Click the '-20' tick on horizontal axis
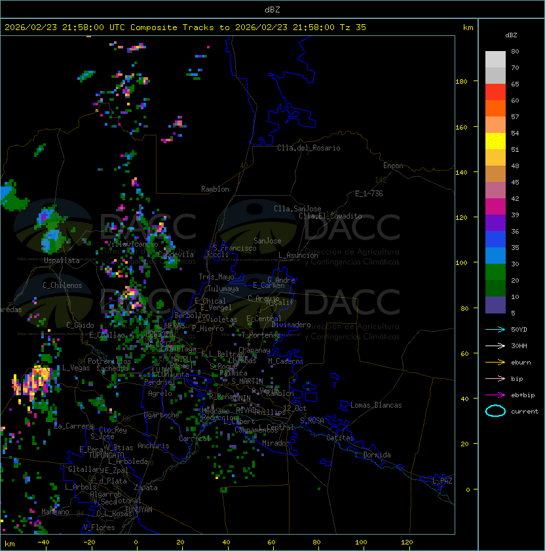 [x=89, y=542]
